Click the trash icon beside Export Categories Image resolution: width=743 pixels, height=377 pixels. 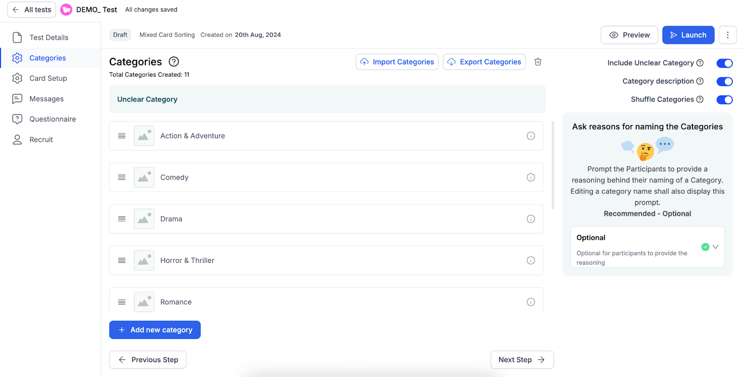[538, 62]
